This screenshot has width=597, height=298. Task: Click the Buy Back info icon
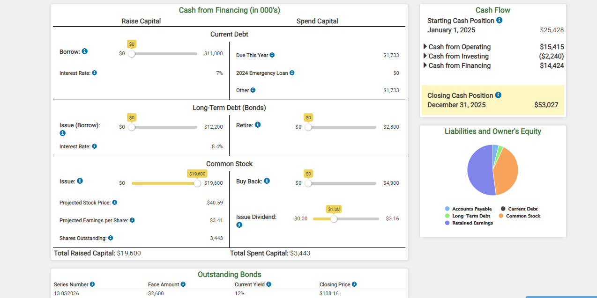click(267, 181)
